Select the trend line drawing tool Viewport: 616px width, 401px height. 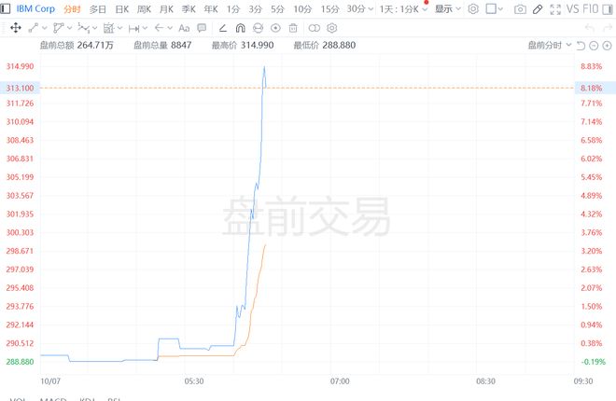pyautogui.click(x=34, y=28)
